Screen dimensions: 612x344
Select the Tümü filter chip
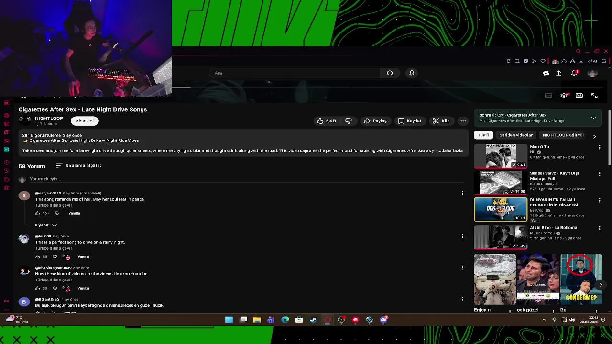[484, 135]
